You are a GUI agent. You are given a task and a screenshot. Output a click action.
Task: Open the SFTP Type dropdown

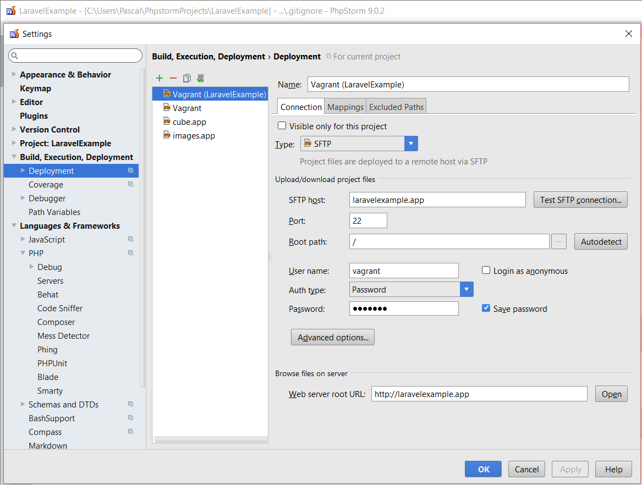pos(411,144)
